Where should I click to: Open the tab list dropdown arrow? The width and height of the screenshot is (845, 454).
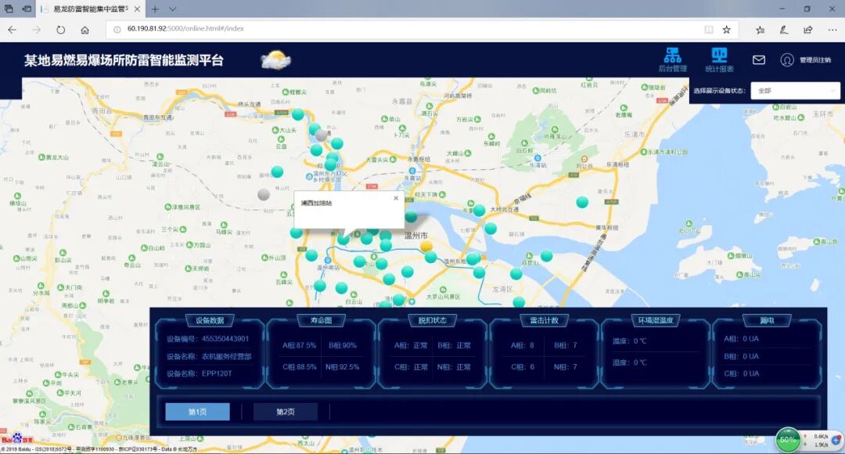coord(172,9)
